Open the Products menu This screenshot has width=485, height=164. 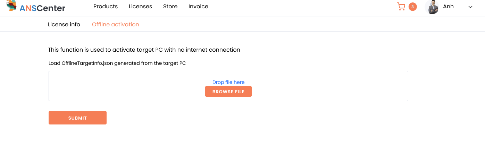coord(106,7)
